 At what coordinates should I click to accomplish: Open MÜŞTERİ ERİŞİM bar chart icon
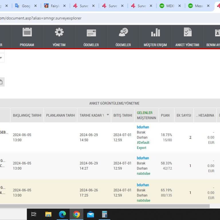click(155, 32)
